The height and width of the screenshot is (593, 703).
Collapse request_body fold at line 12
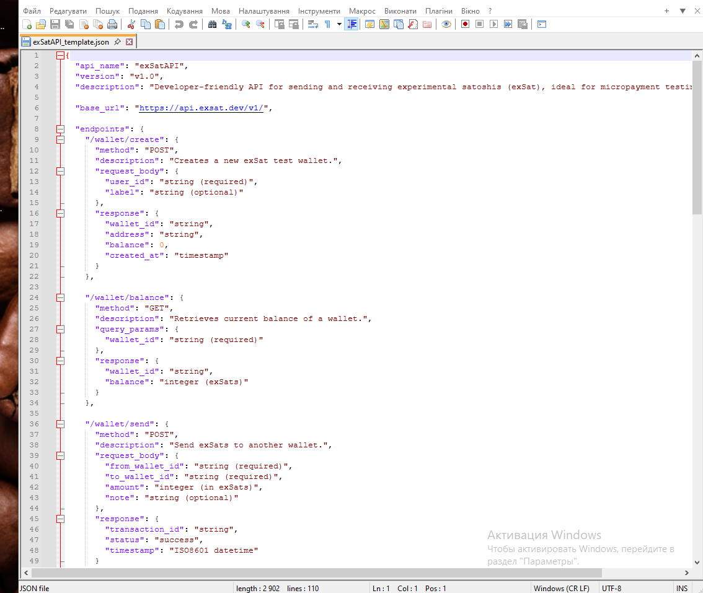[60, 171]
